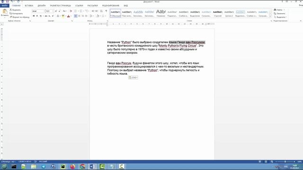Click the Multilevel list icon

point(86,11)
